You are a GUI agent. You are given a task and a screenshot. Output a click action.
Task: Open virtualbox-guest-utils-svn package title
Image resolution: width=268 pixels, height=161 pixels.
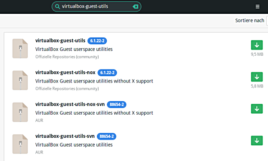tap(65, 136)
